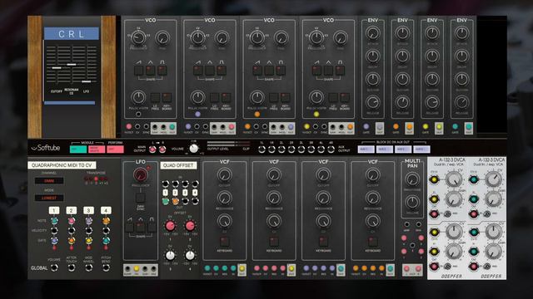The width and height of the screenshot is (533, 299).
Task: Click the Softube logo
Action: 46,148
